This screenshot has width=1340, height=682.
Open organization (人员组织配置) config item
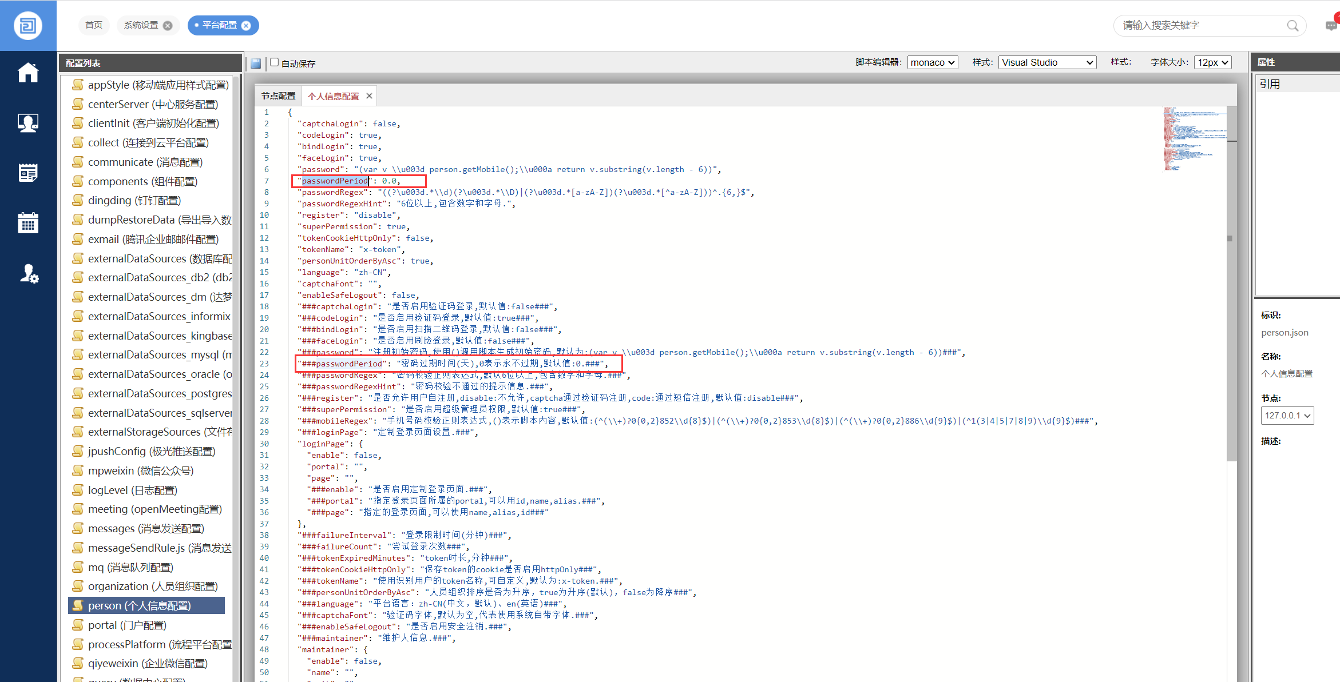[x=152, y=586]
